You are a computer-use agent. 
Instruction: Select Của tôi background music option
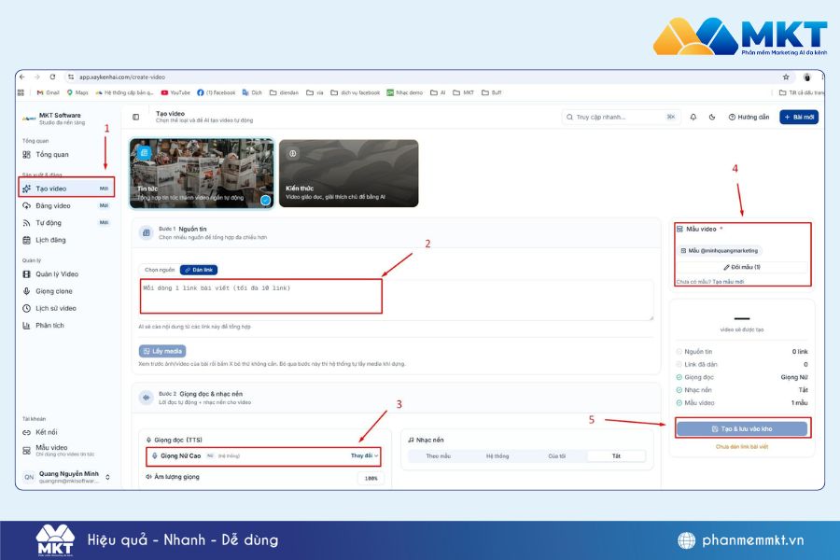tap(557, 456)
